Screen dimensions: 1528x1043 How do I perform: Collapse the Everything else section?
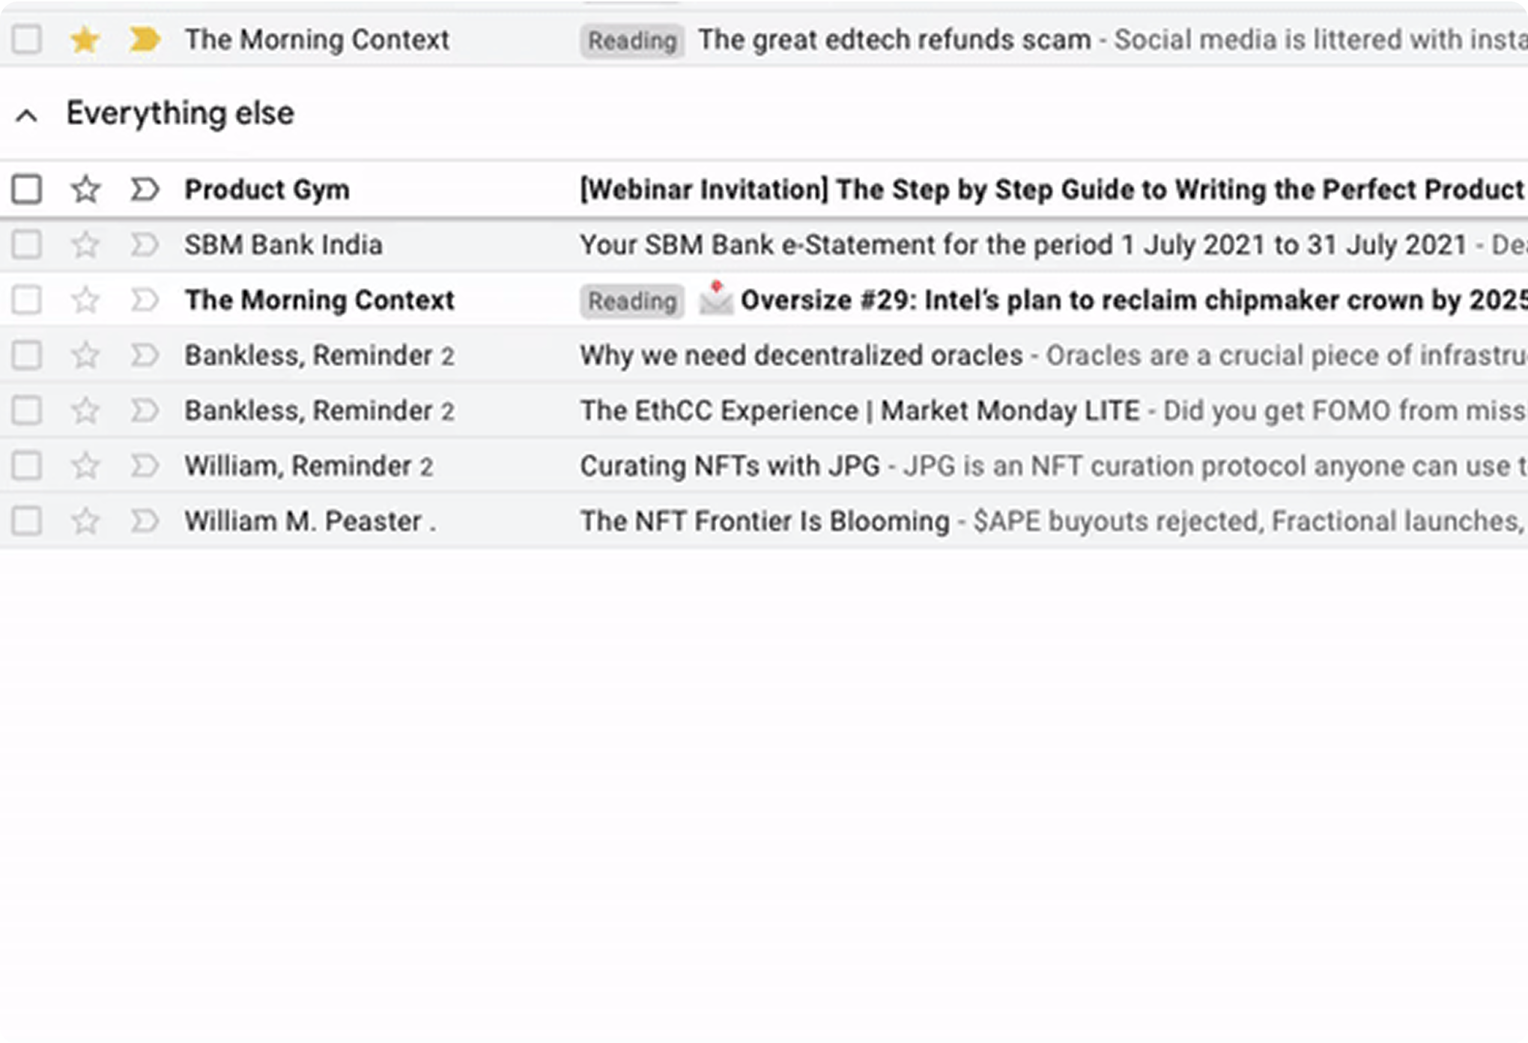click(x=27, y=115)
